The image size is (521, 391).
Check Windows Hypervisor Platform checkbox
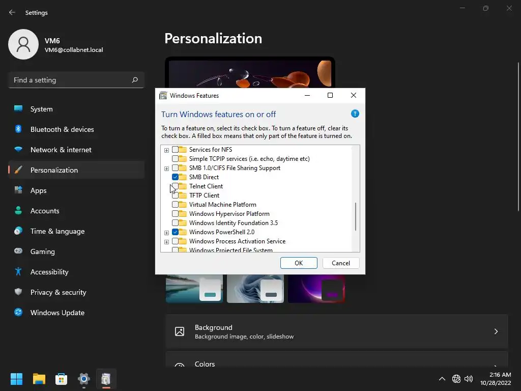click(x=175, y=214)
